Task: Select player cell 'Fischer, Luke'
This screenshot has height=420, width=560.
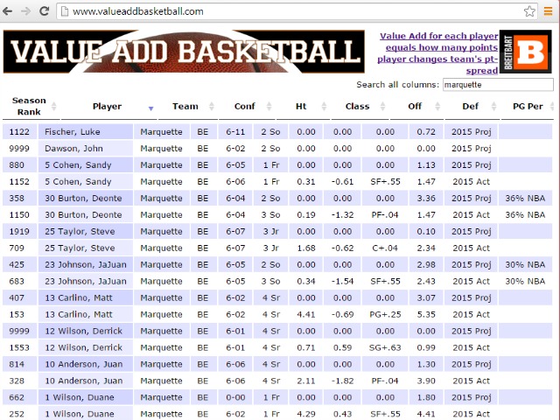Action: (x=86, y=132)
